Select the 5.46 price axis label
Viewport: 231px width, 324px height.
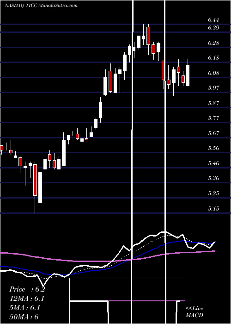tap(213, 163)
